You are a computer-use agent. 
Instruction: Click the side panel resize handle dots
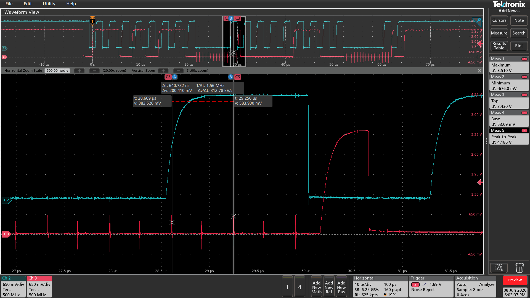click(x=486, y=141)
